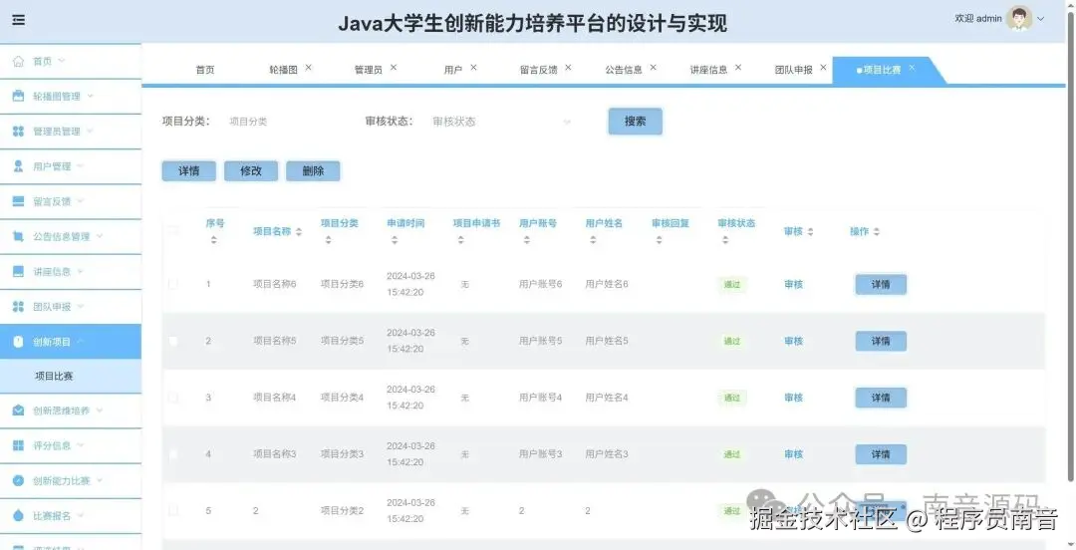Click the 修改 edit button
The width and height of the screenshot is (1076, 550).
pyautogui.click(x=251, y=171)
